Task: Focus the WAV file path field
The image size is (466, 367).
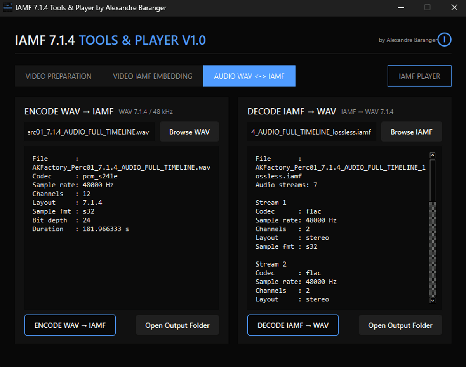Action: [90, 132]
